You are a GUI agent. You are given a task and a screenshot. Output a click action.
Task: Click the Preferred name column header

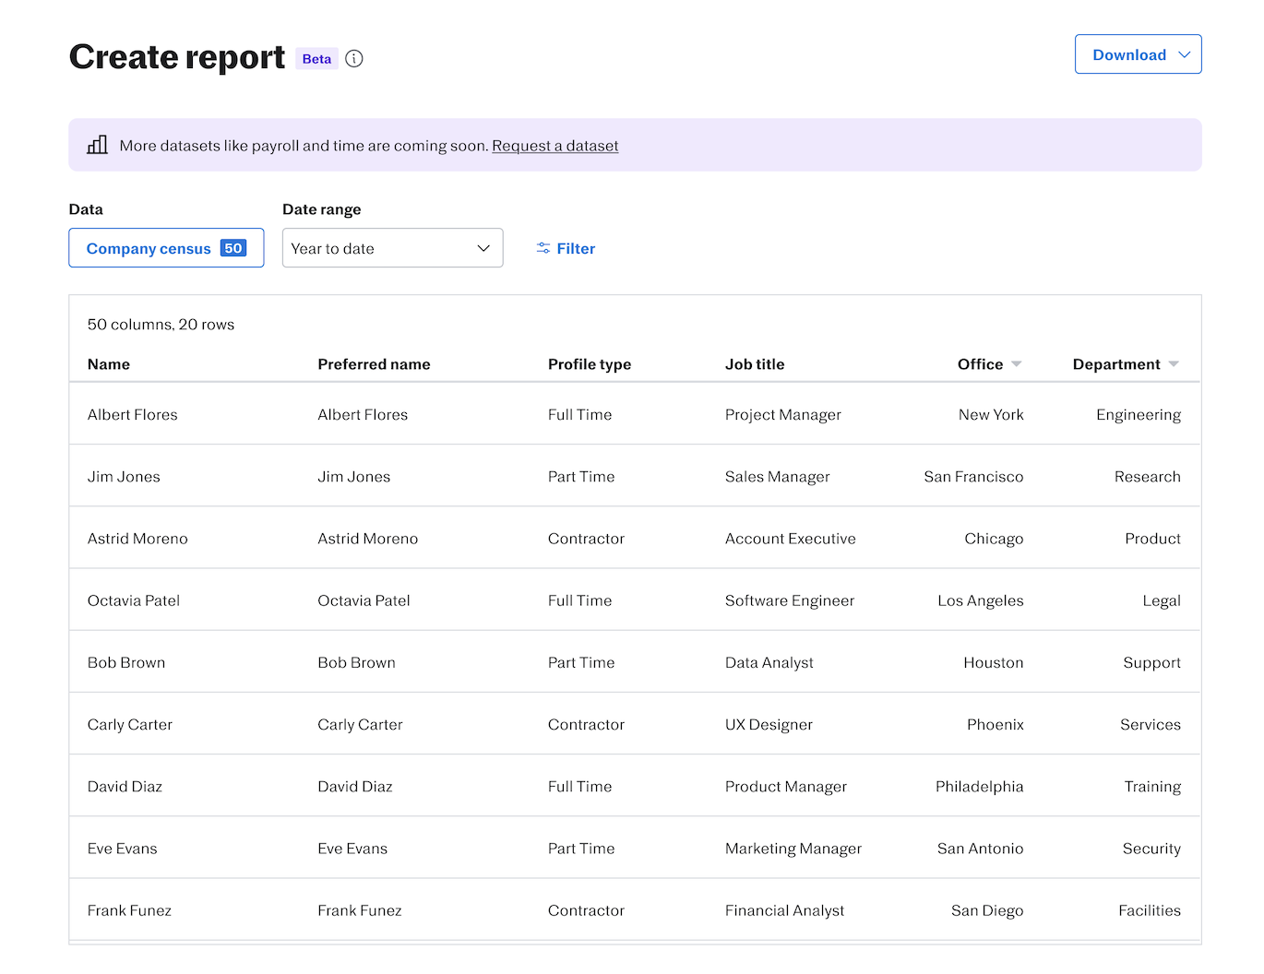[374, 364]
